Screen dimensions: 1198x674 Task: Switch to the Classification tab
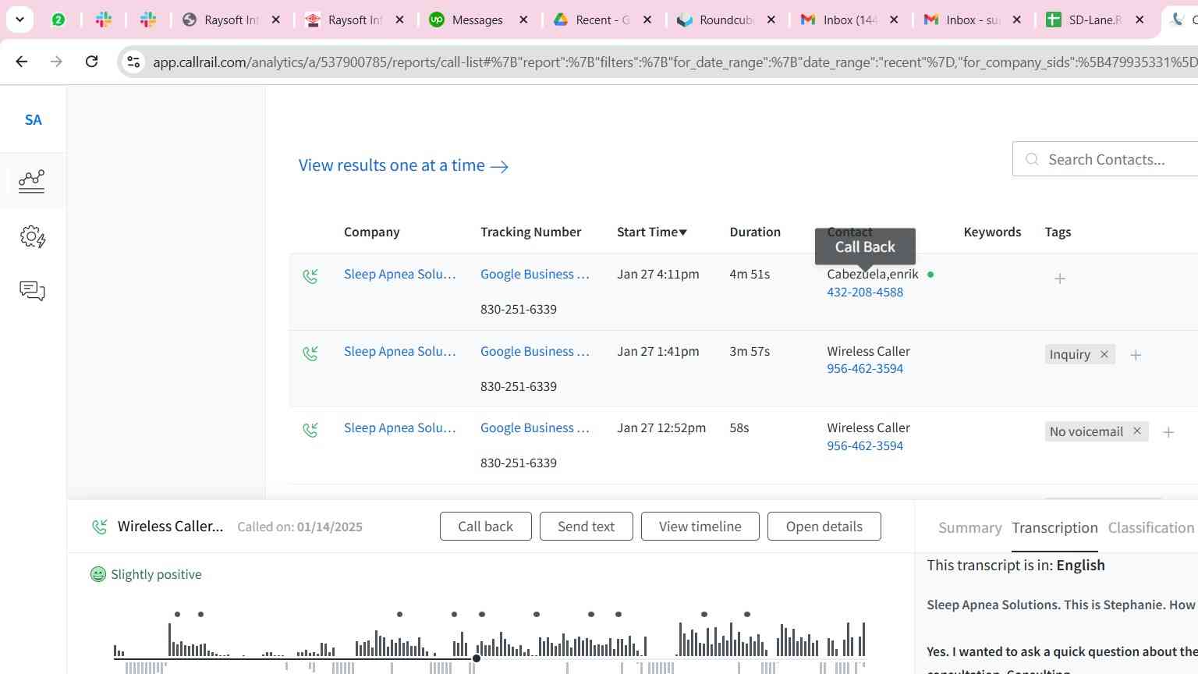[x=1151, y=527]
